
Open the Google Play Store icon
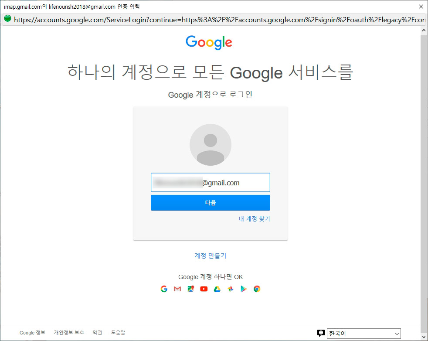[243, 289]
